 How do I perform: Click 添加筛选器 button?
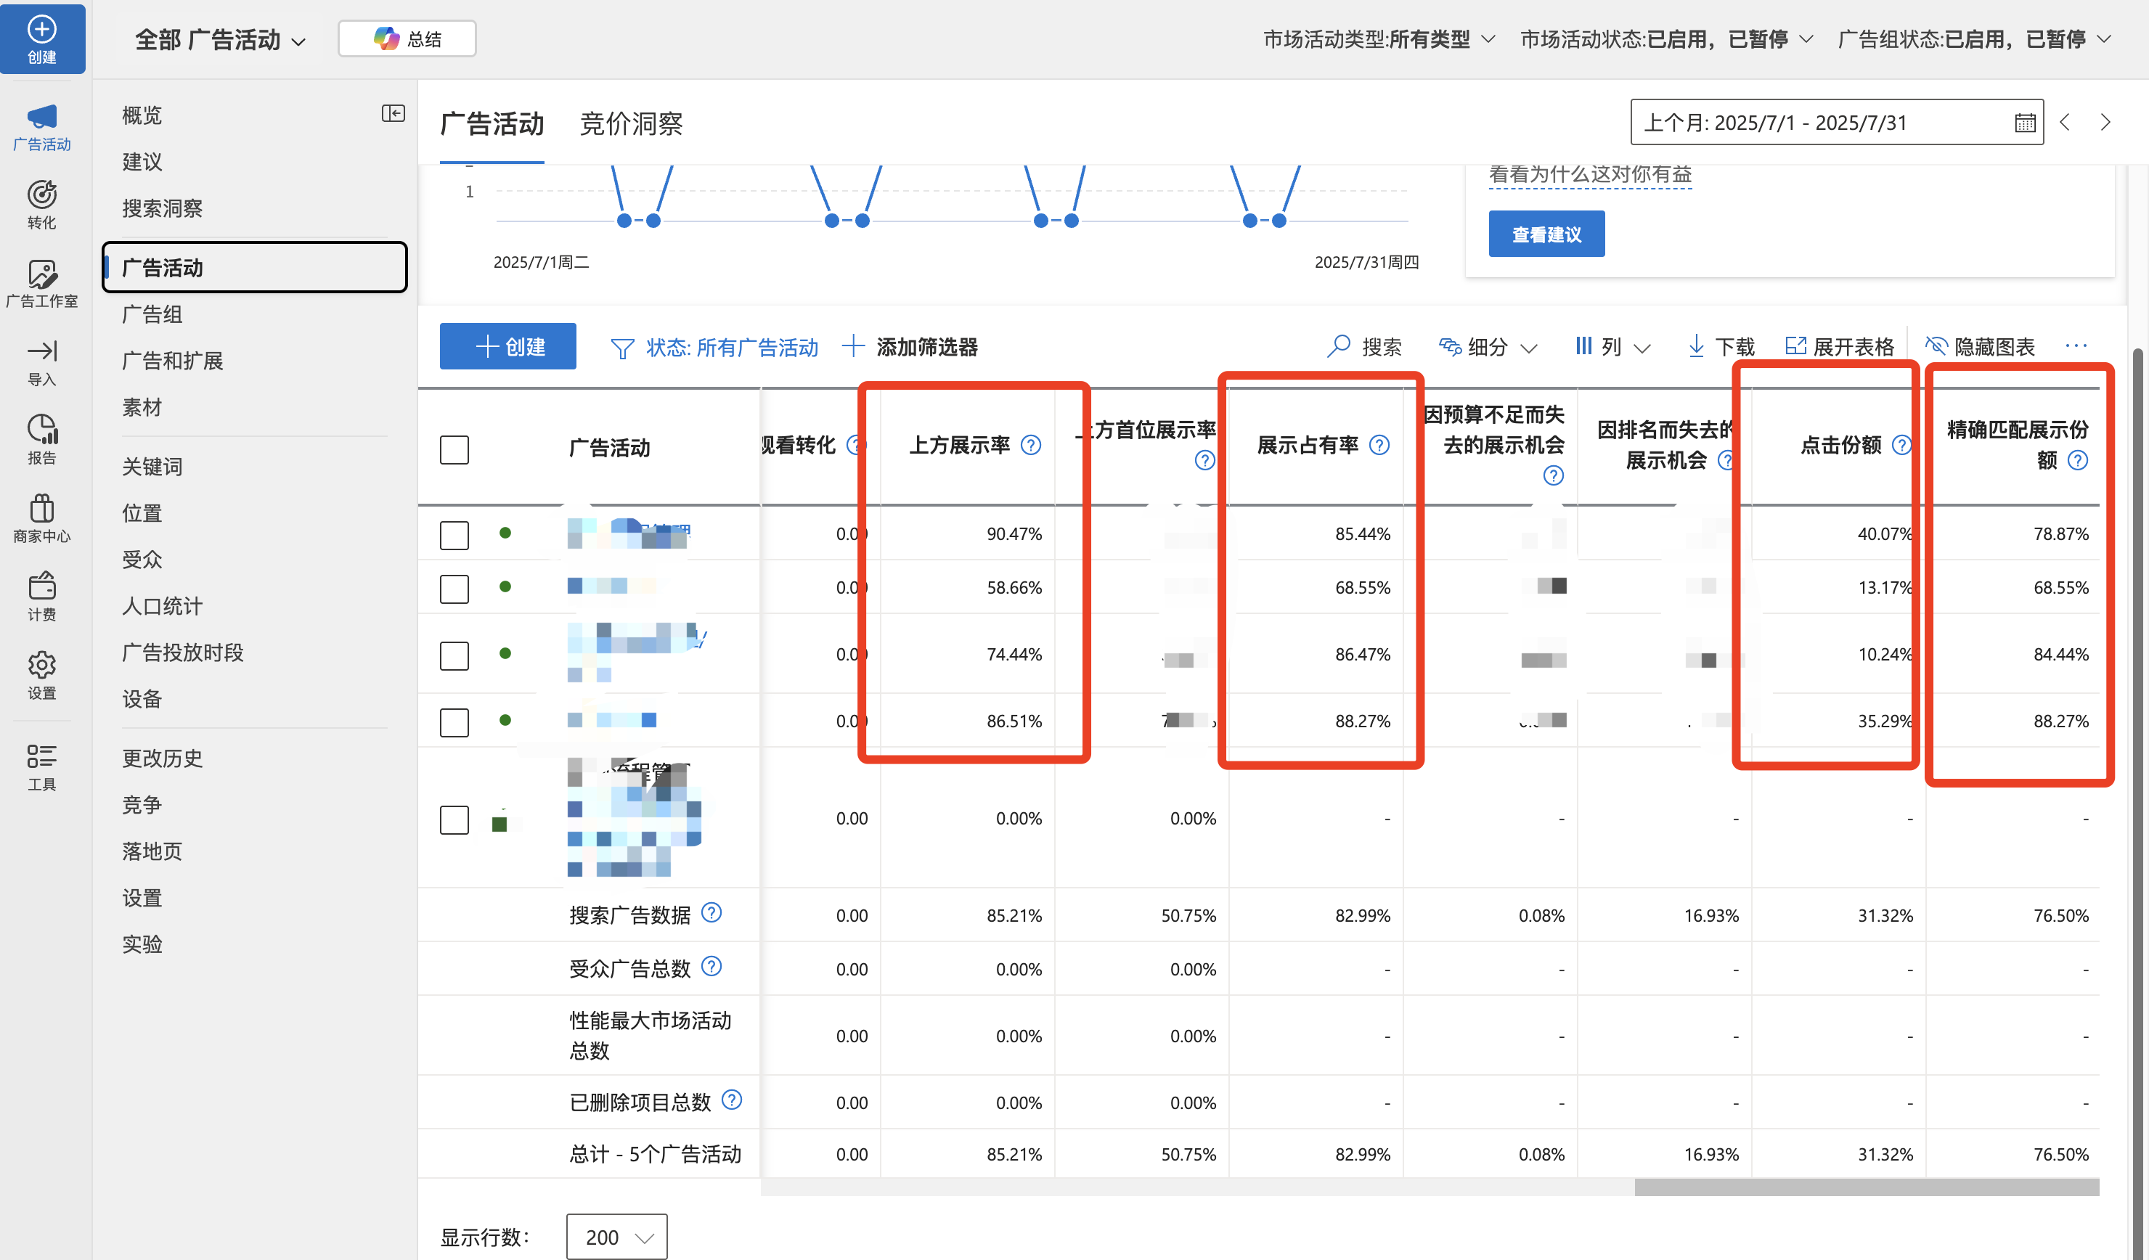coord(909,346)
